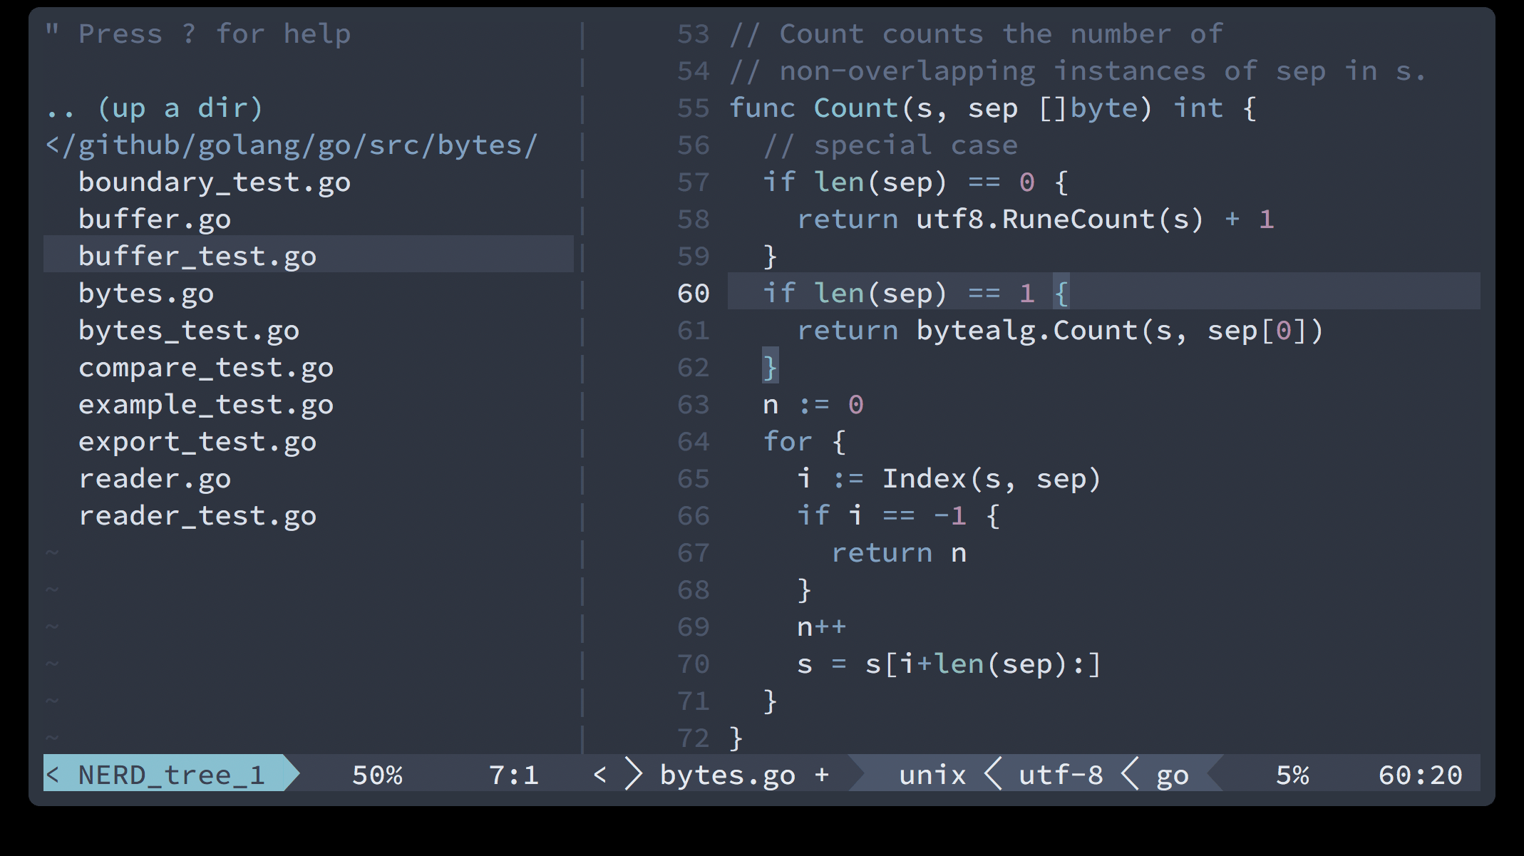Viewport: 1524px width, 856px height.
Task: Open buffer.go in NERDTree
Action: [x=154, y=220]
